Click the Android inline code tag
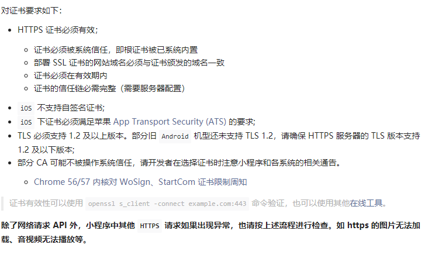 click(x=175, y=136)
